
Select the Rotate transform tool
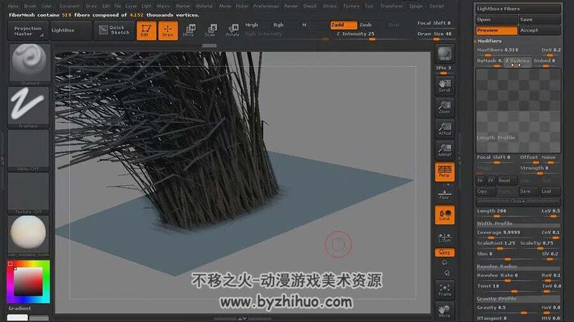click(x=232, y=31)
